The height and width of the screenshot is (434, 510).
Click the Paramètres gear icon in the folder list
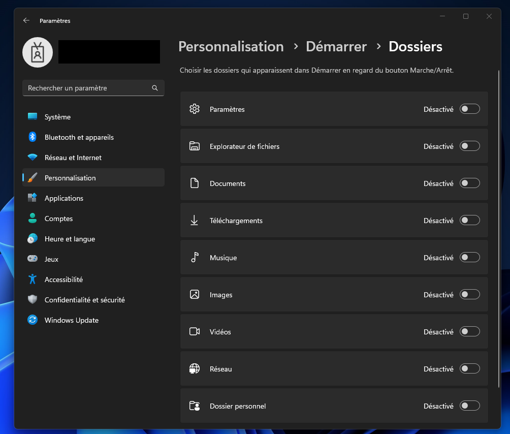(x=194, y=109)
